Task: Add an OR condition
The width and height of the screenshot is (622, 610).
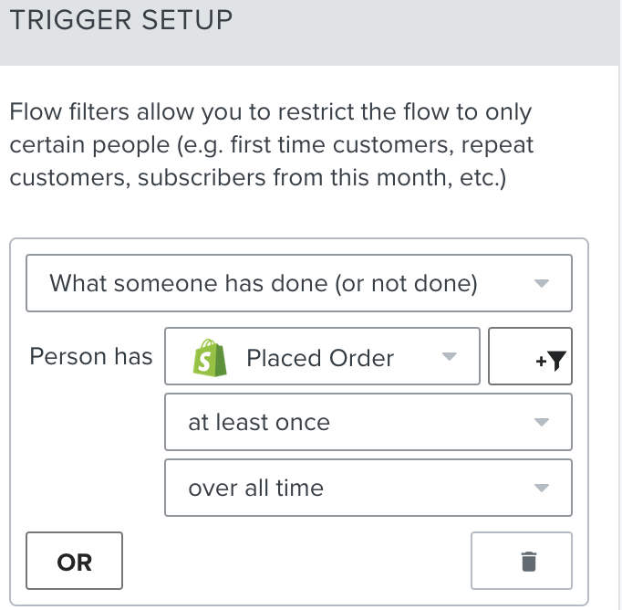Action: click(x=75, y=562)
